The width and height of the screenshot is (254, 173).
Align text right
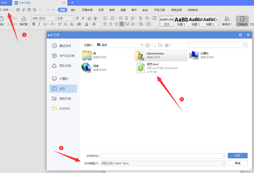(116, 24)
